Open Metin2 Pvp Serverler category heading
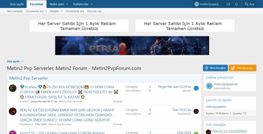The image size is (263, 134). point(29,78)
